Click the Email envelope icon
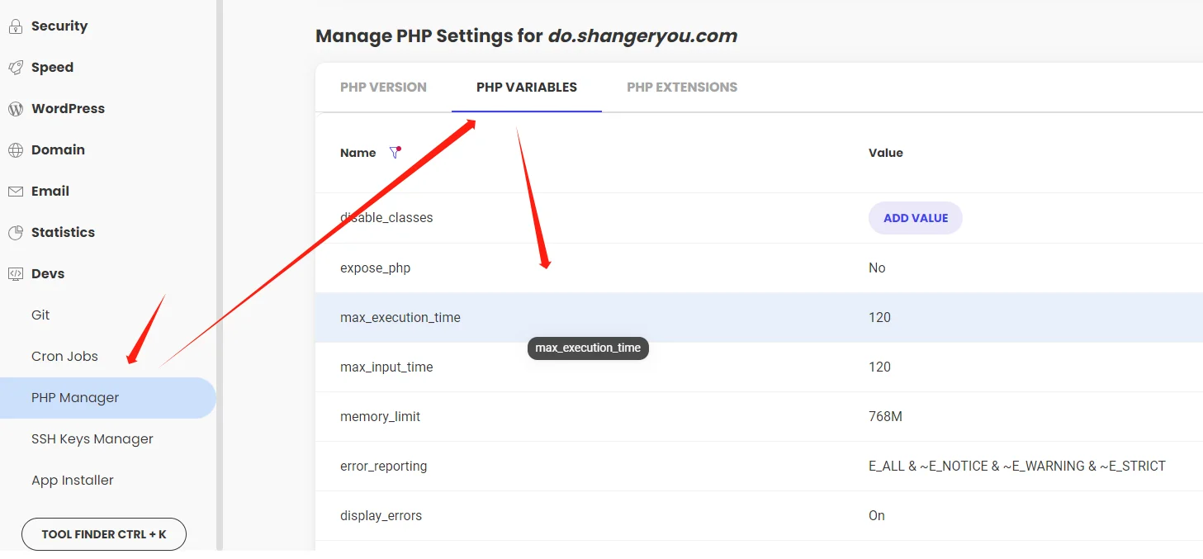This screenshot has height=559, width=1203. point(15,192)
